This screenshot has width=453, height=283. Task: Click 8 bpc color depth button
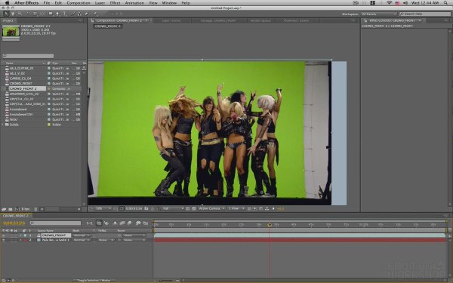[x=26, y=209]
